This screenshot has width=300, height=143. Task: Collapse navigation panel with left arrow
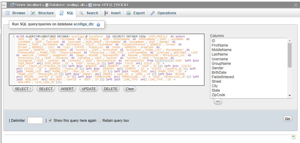pyautogui.click(x=4, y=5)
